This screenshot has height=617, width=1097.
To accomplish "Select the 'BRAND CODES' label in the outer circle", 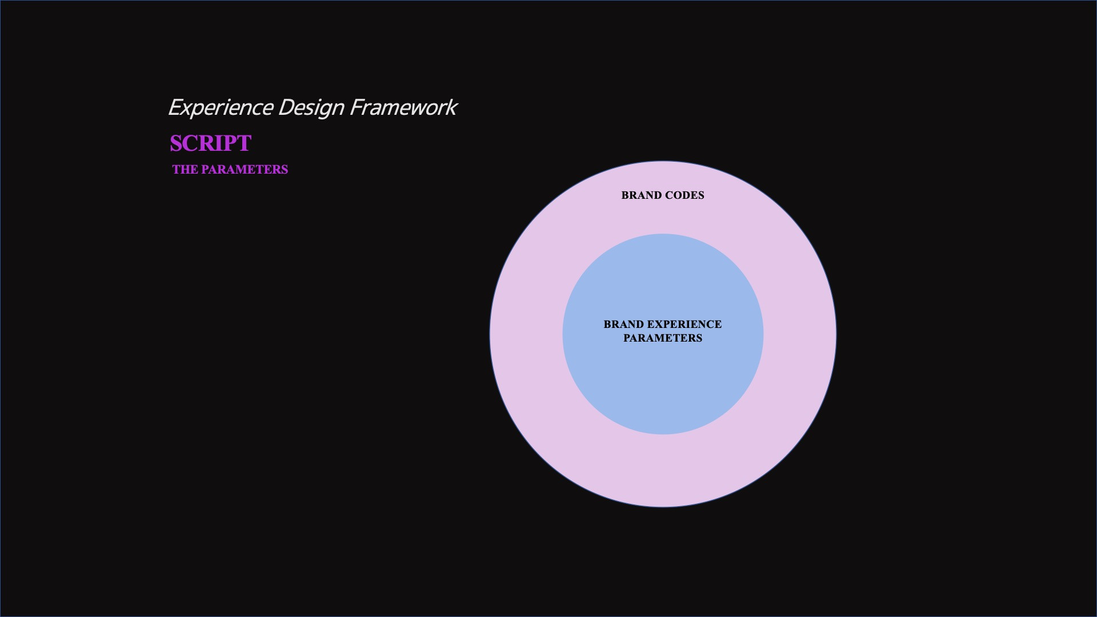I will [663, 195].
